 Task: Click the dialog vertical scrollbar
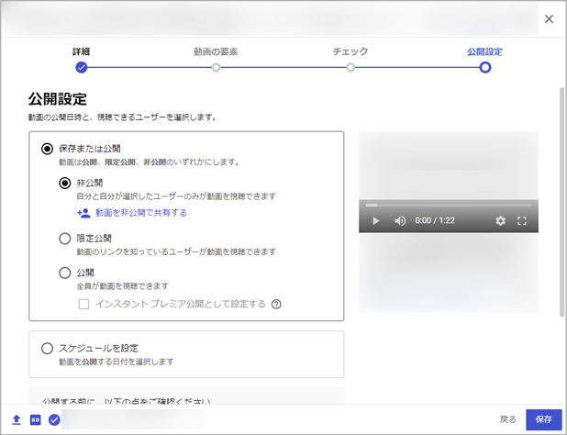pos(561,203)
